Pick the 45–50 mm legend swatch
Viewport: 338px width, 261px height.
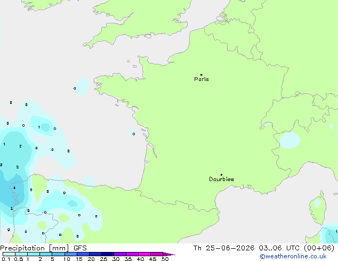[157, 254]
